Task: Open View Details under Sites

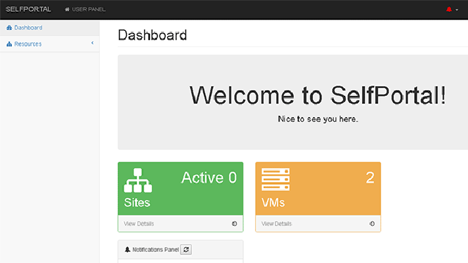Action: [139, 224]
